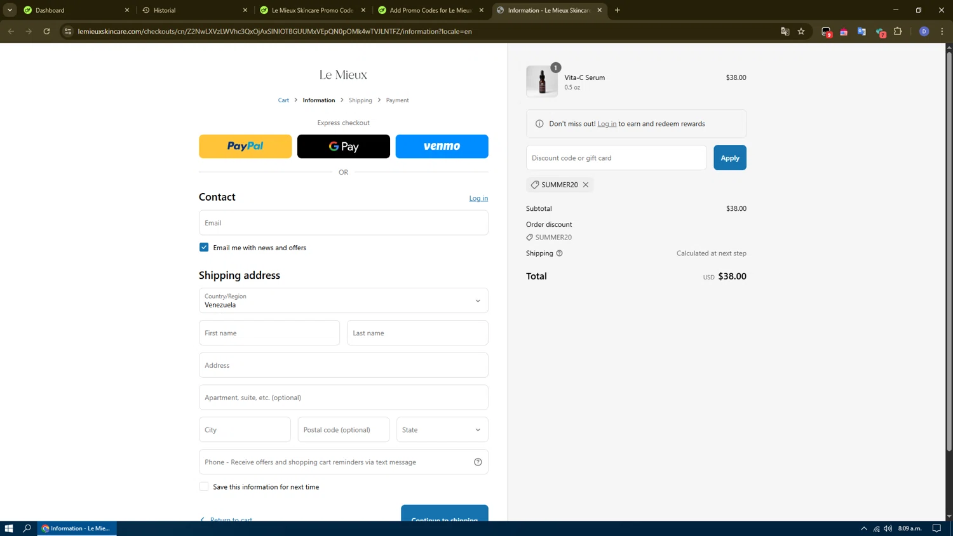
Task: Click the Apply discount button
Action: pos(729,157)
